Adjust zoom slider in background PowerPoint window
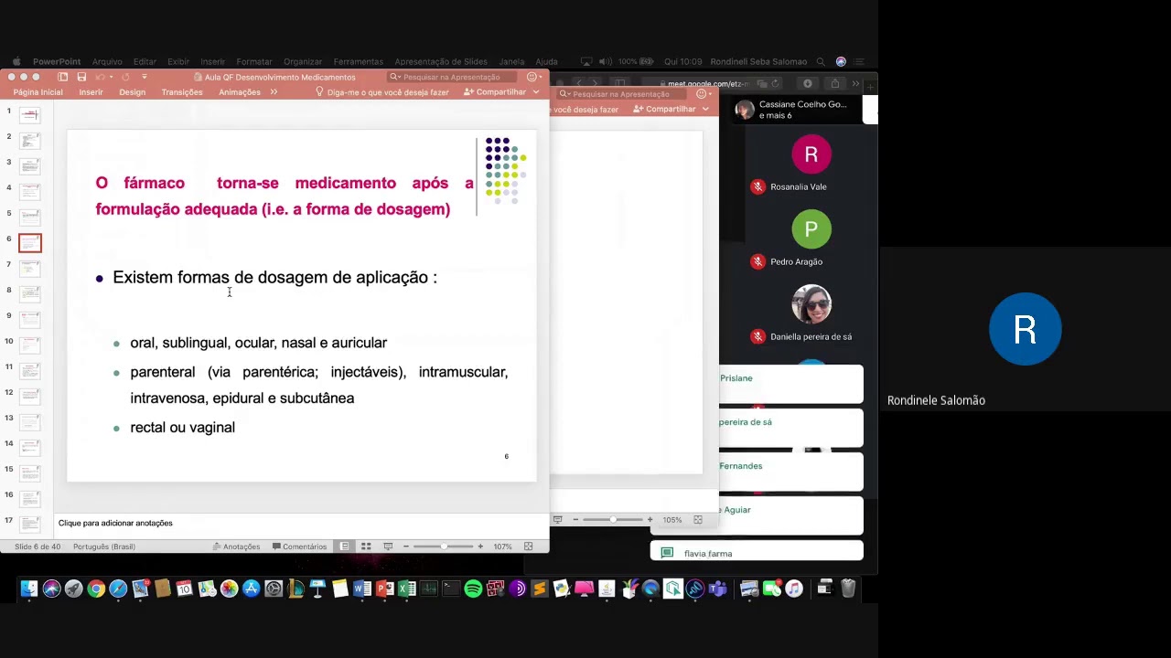The width and height of the screenshot is (1171, 658). pos(613,520)
